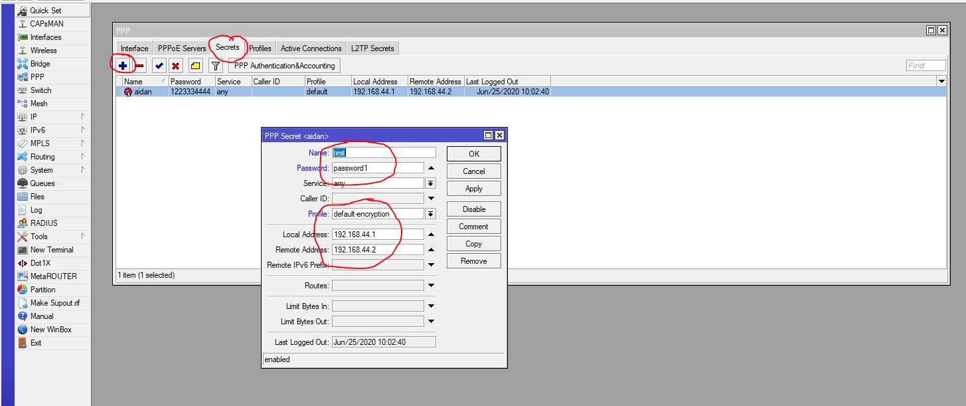
Task: Apply changes in PPP Secret dialog
Action: tap(474, 189)
